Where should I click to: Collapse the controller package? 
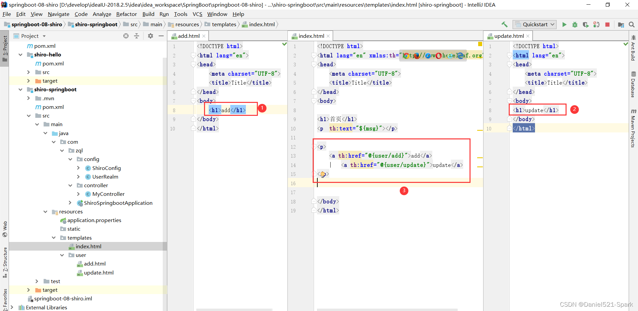point(70,185)
